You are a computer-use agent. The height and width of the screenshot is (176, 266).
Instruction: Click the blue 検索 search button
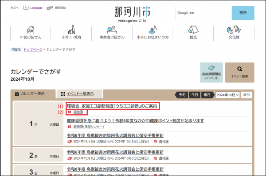(x=243, y=13)
